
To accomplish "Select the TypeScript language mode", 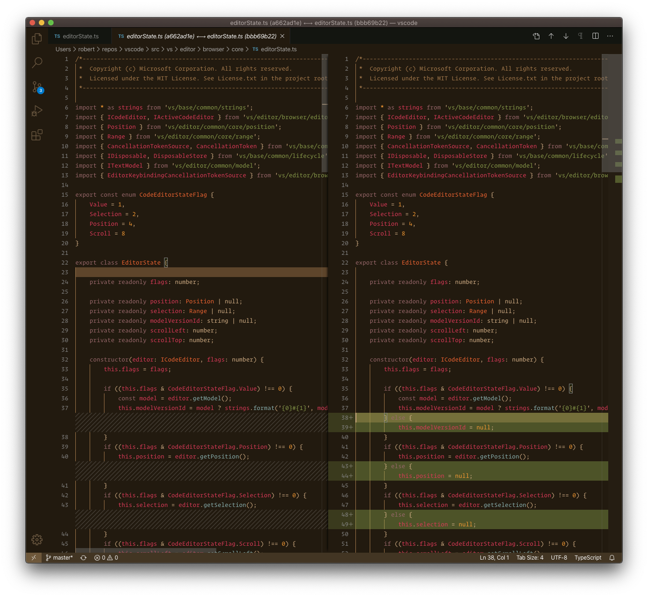I will pyautogui.click(x=588, y=558).
